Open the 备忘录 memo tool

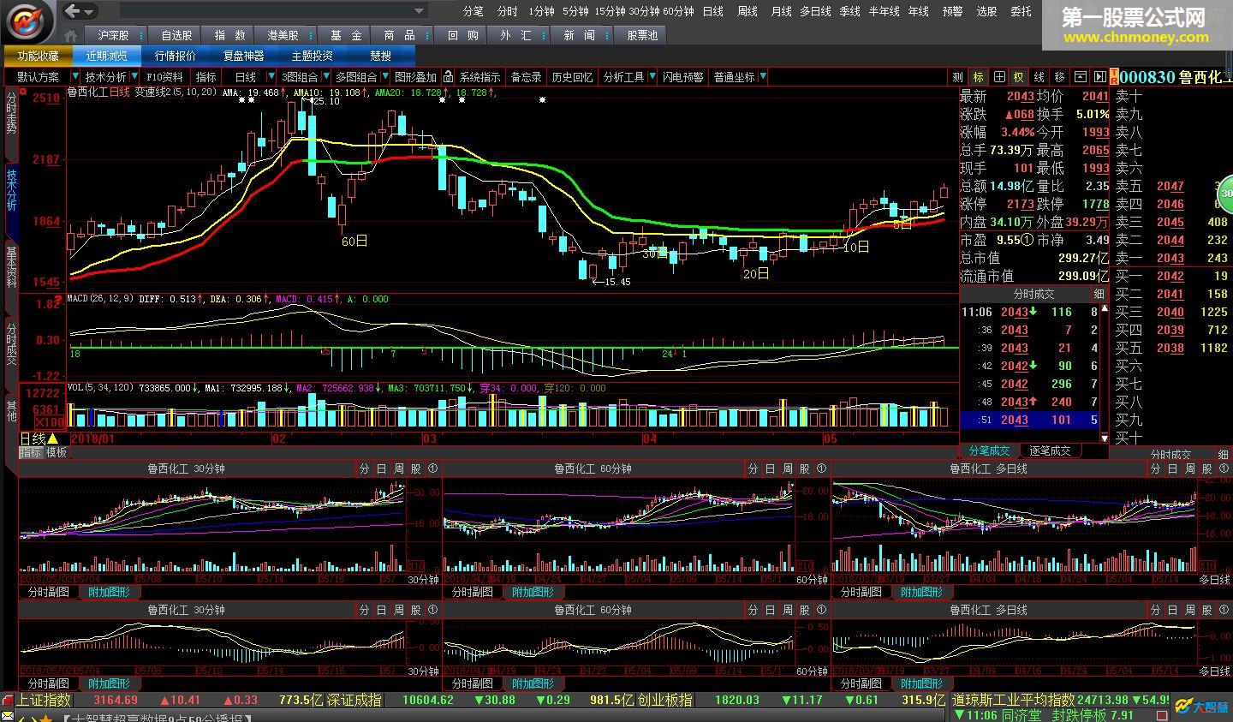click(x=526, y=77)
